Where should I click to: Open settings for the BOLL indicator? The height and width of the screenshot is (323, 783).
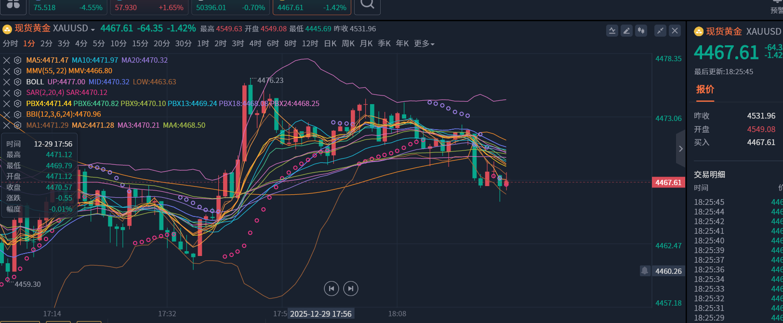click(18, 82)
